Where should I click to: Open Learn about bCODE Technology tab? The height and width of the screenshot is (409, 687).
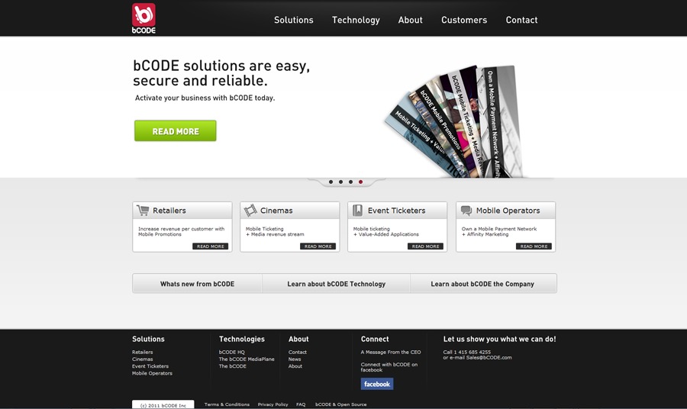[336, 284]
